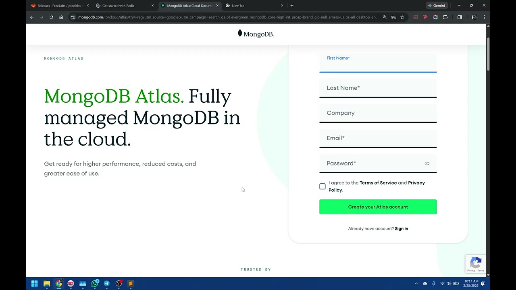
Task: Close the 'Get started with Redis' tab
Action: (x=152, y=6)
